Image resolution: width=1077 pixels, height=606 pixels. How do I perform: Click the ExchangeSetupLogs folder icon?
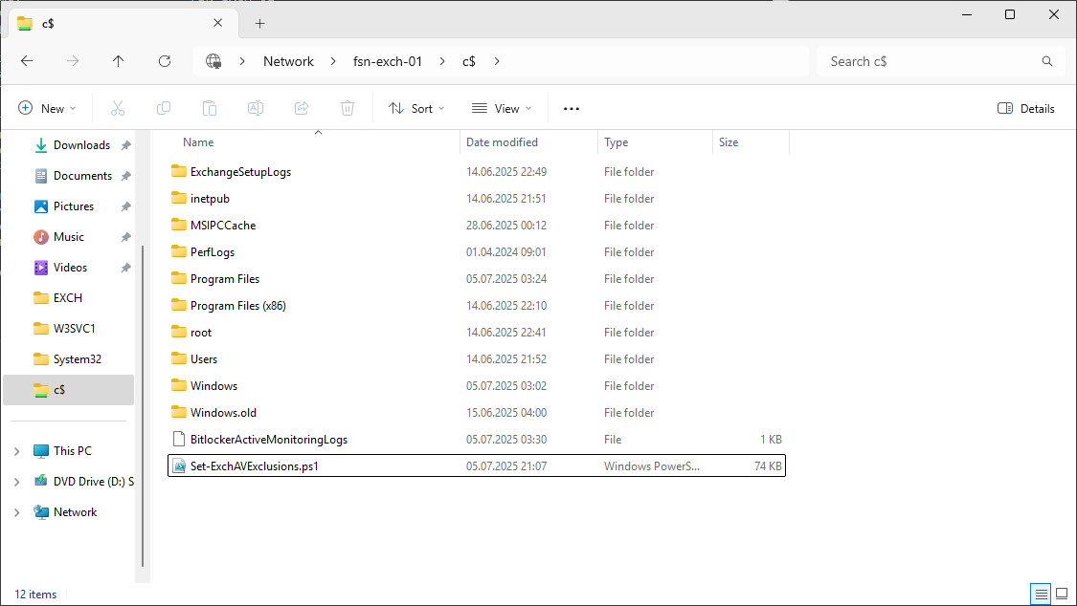(x=179, y=171)
